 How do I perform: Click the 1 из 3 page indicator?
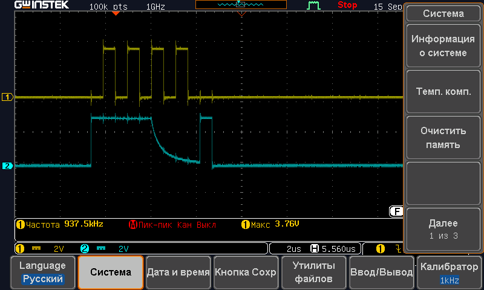point(443,236)
